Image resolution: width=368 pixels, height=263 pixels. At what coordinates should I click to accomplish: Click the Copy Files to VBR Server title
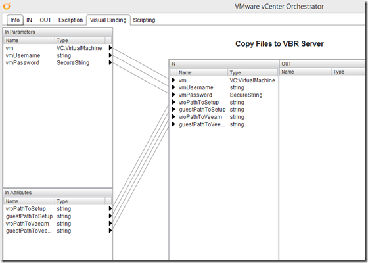click(279, 43)
